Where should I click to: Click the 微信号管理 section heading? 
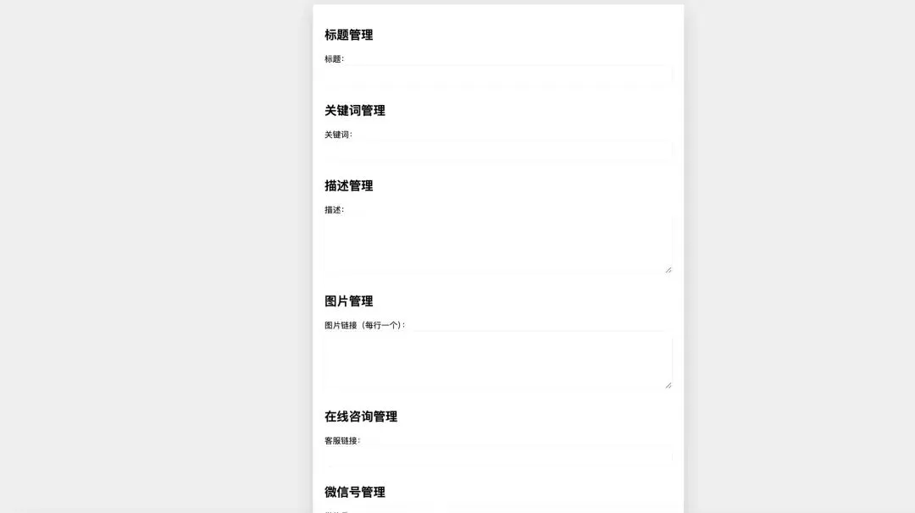355,492
